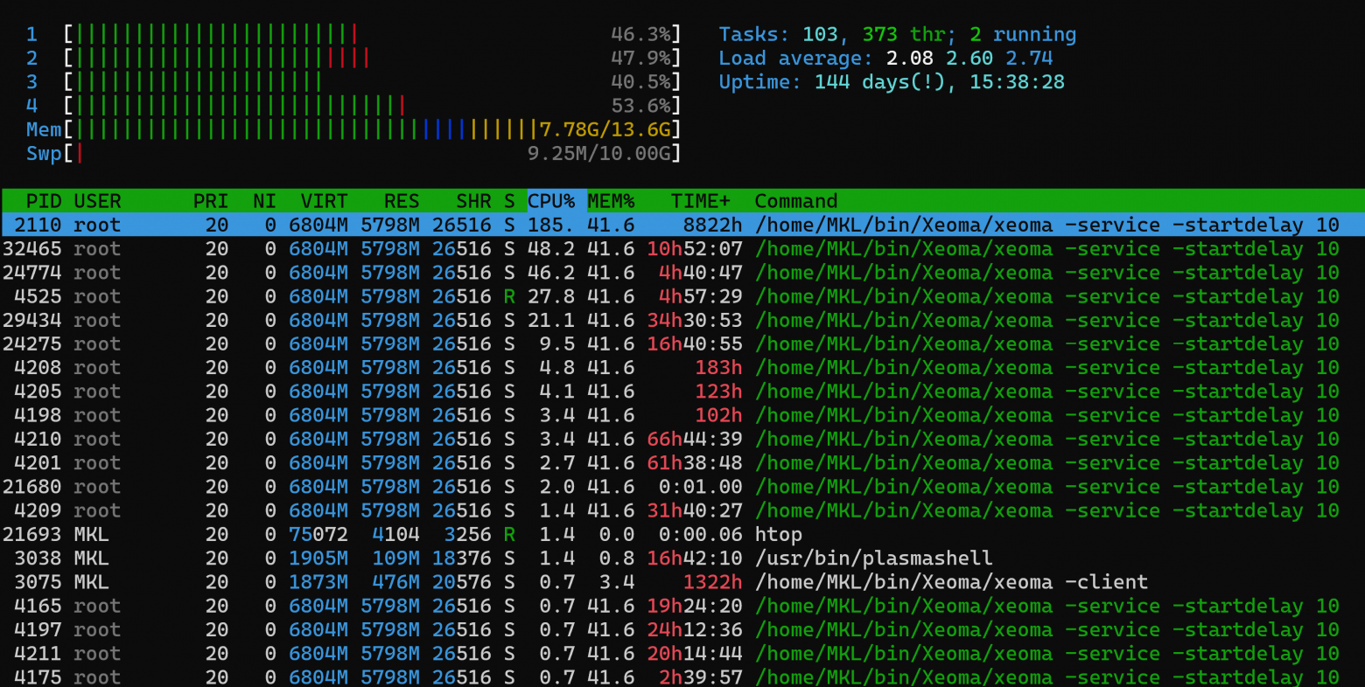Click the CPU core 1 usage meter
Image resolution: width=1365 pixels, height=687 pixels.
[x=262, y=34]
